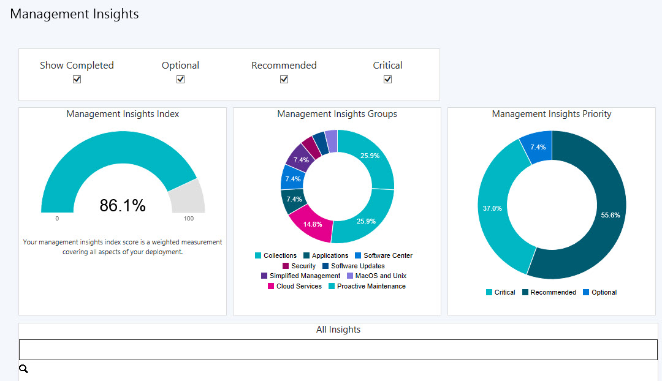Click the Simplified Management legend item
This screenshot has width=662, height=381.
(x=300, y=276)
